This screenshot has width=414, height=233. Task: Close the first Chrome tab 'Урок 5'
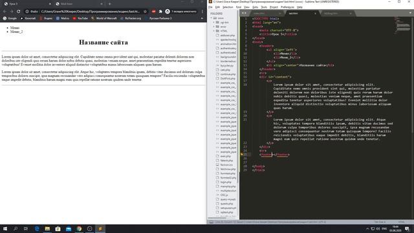coord(50,4)
